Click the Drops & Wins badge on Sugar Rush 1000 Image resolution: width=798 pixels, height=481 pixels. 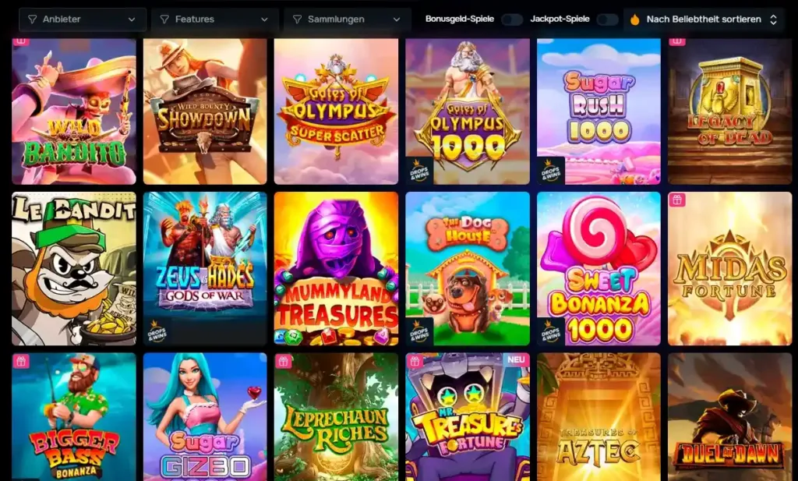550,171
